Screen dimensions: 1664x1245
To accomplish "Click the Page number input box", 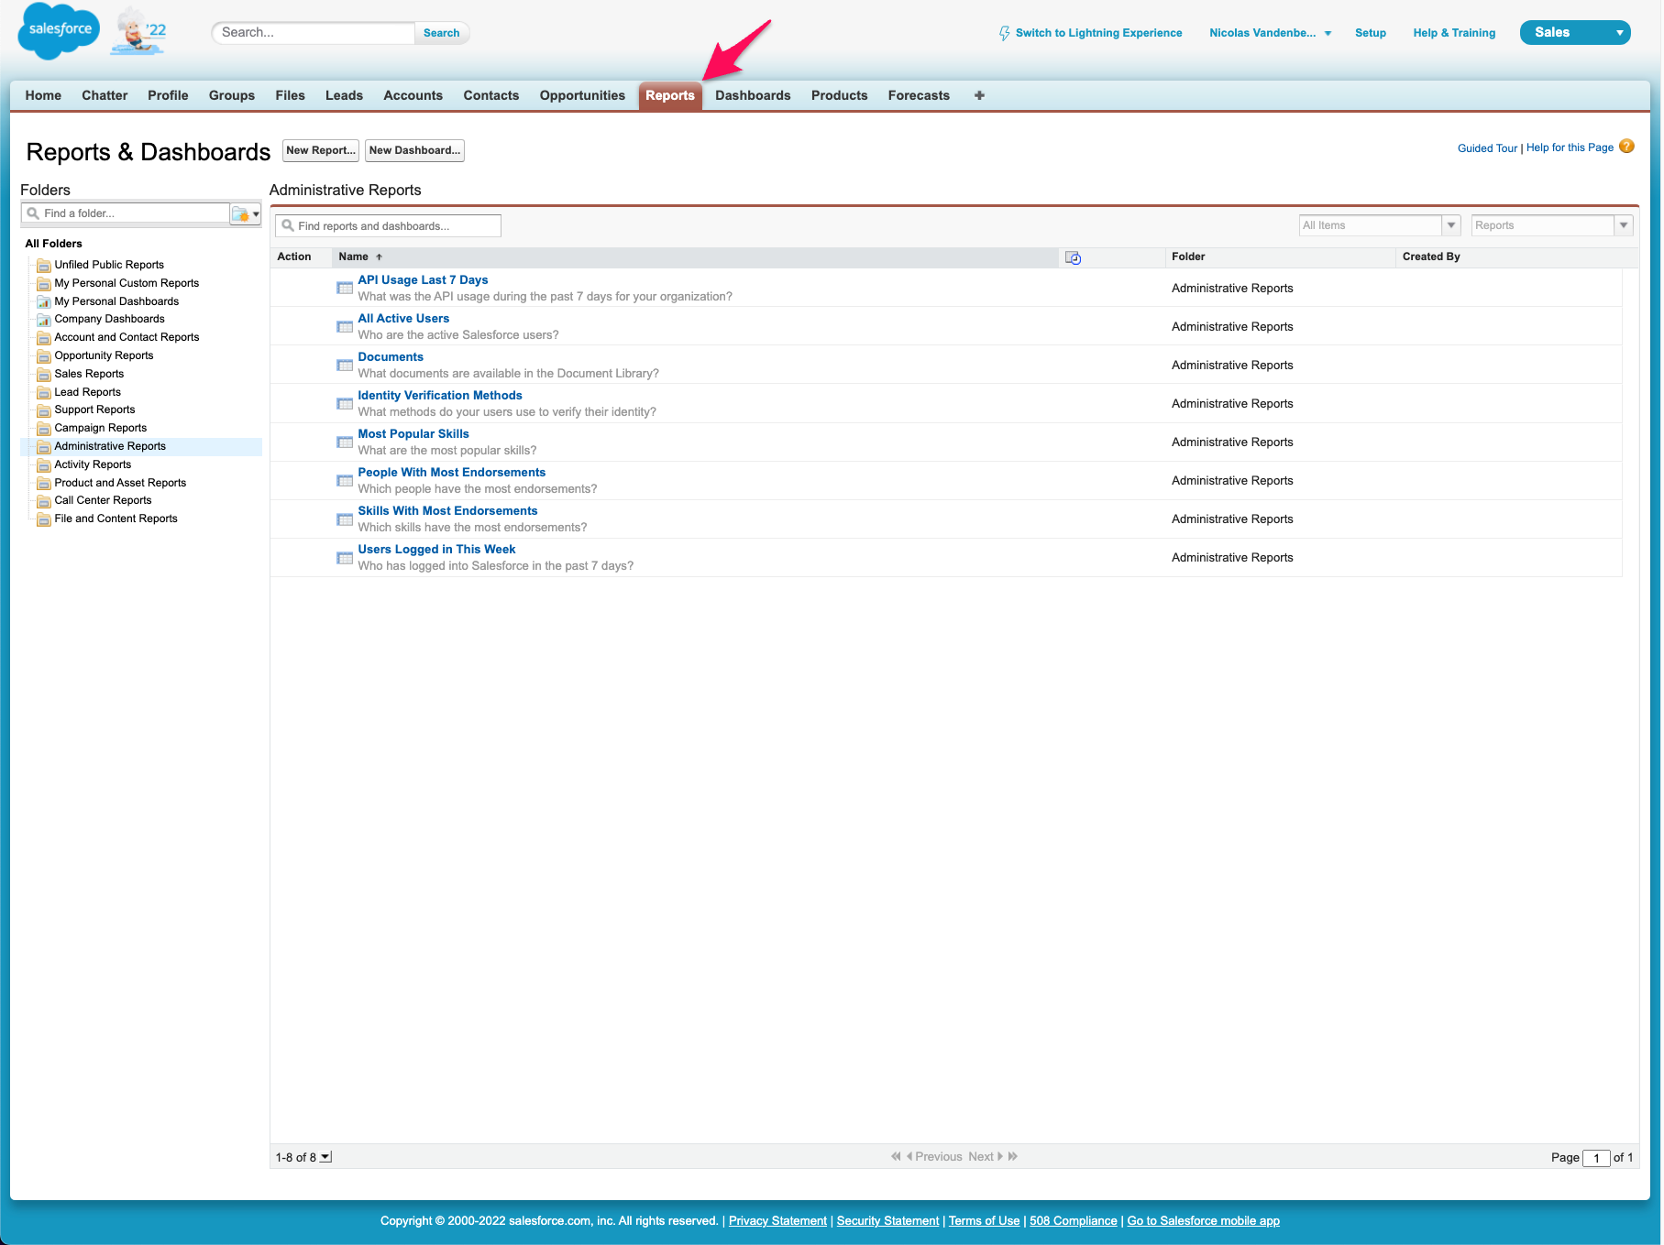I will click(1597, 1157).
